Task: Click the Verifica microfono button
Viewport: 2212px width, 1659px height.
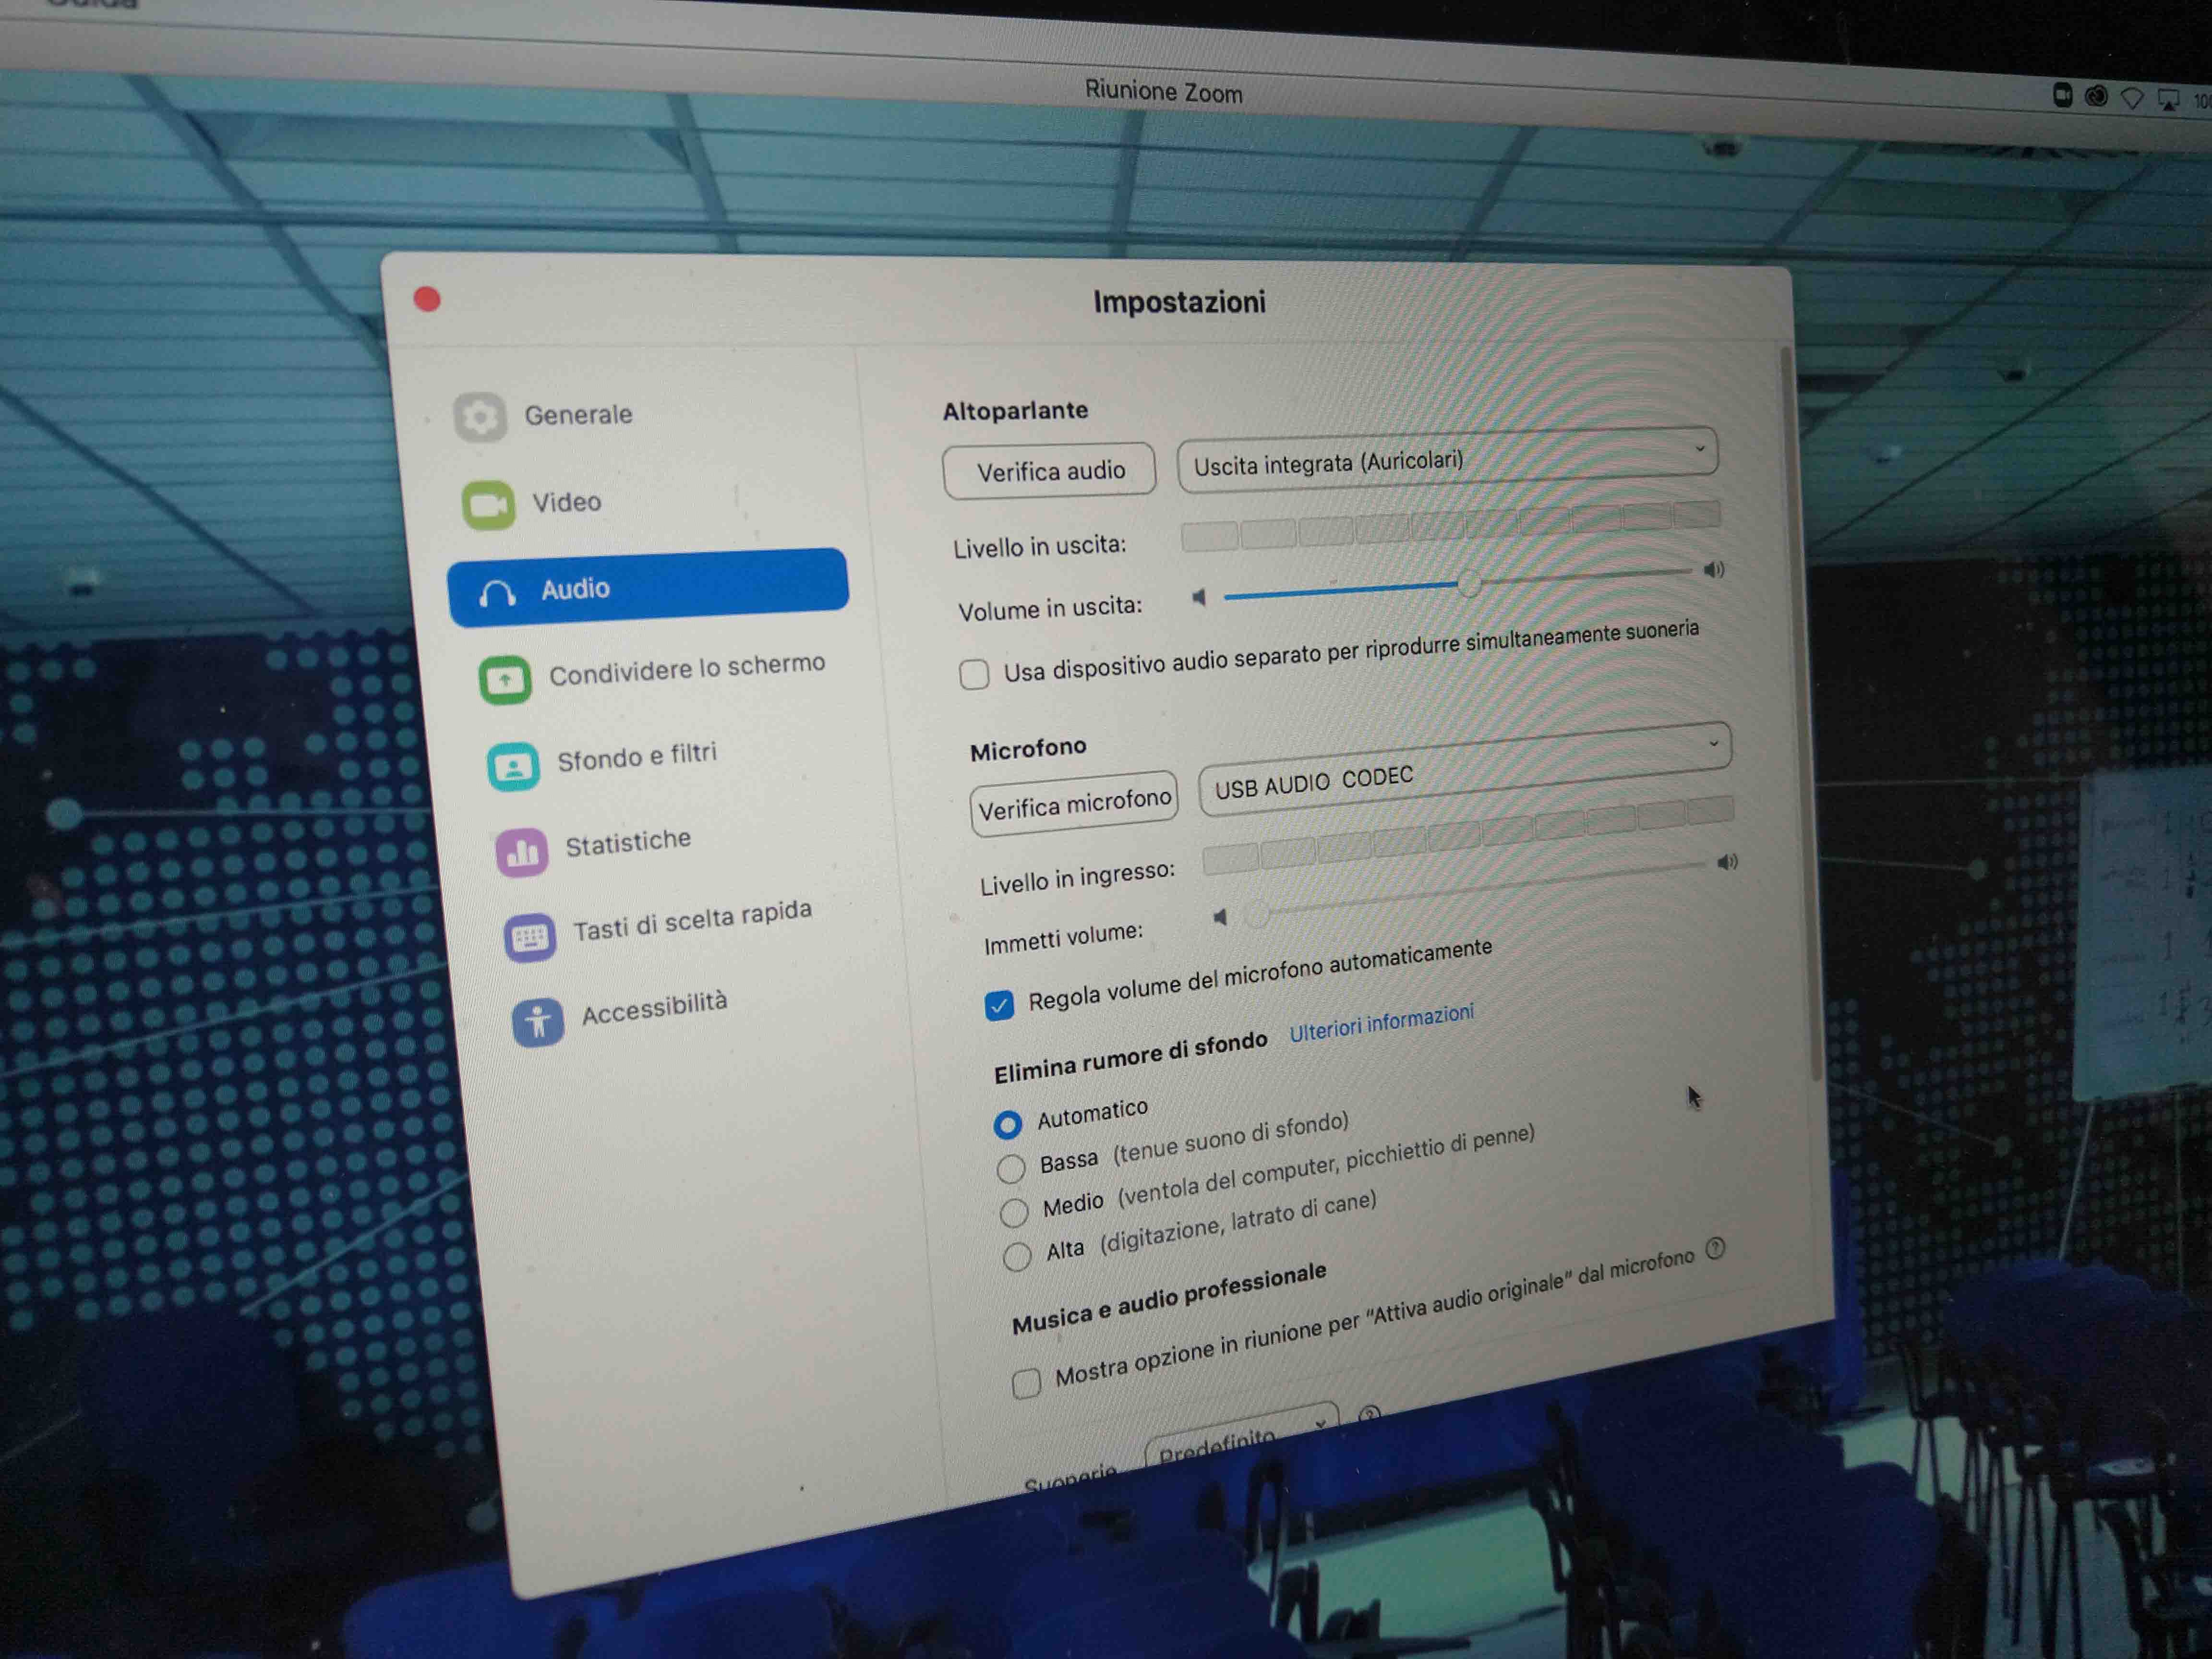Action: tap(1074, 803)
